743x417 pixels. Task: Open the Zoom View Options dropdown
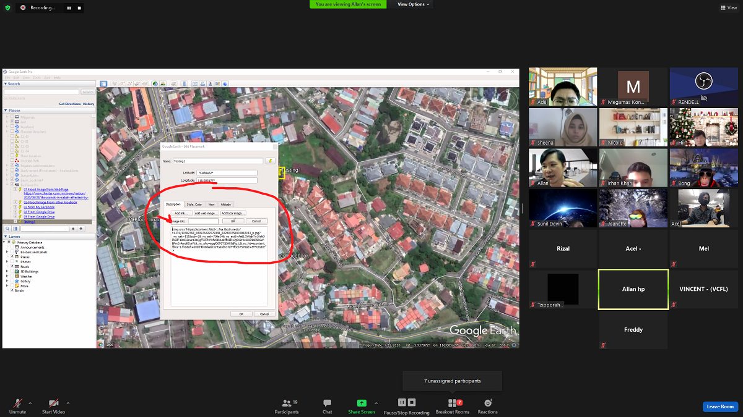[413, 4]
